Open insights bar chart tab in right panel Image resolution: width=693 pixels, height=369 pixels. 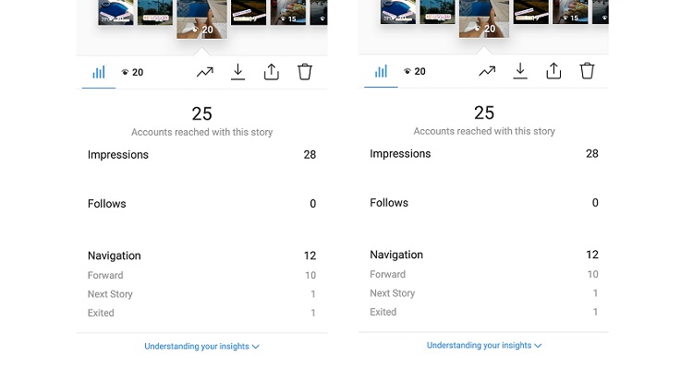pyautogui.click(x=381, y=71)
